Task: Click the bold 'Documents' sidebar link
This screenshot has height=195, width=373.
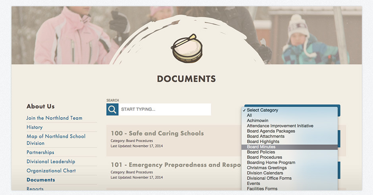Action: 41,180
